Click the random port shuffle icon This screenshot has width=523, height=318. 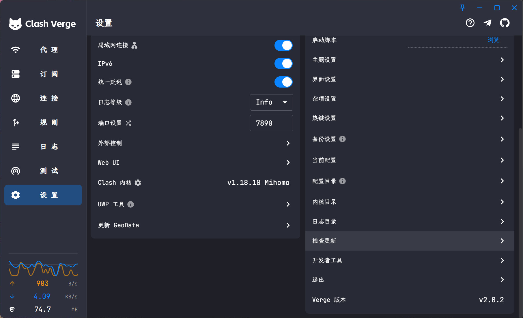coord(128,123)
